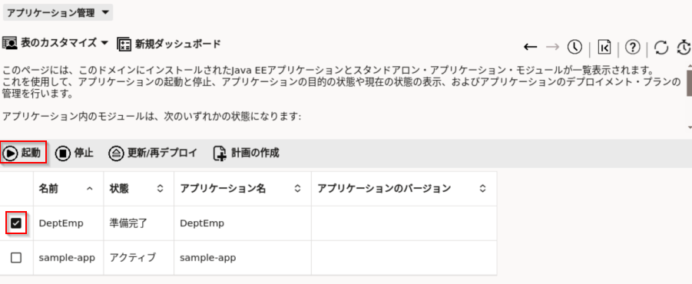Go back with the left arrow icon
Viewport: 692px width, 284px height.
click(530, 47)
